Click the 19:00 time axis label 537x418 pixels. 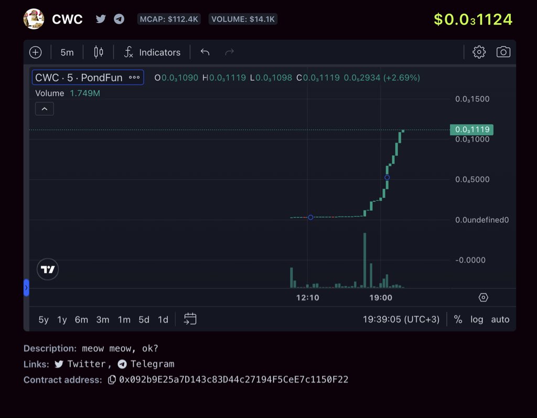pos(381,298)
